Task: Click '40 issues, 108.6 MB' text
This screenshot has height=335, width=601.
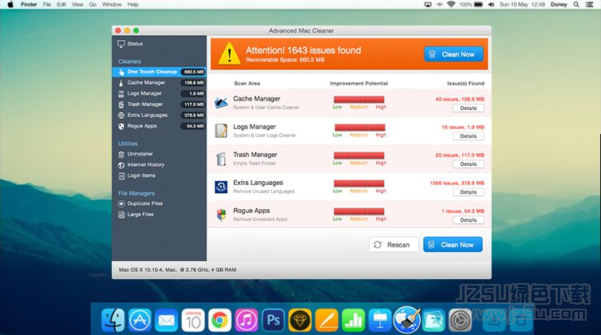Action: click(x=460, y=99)
